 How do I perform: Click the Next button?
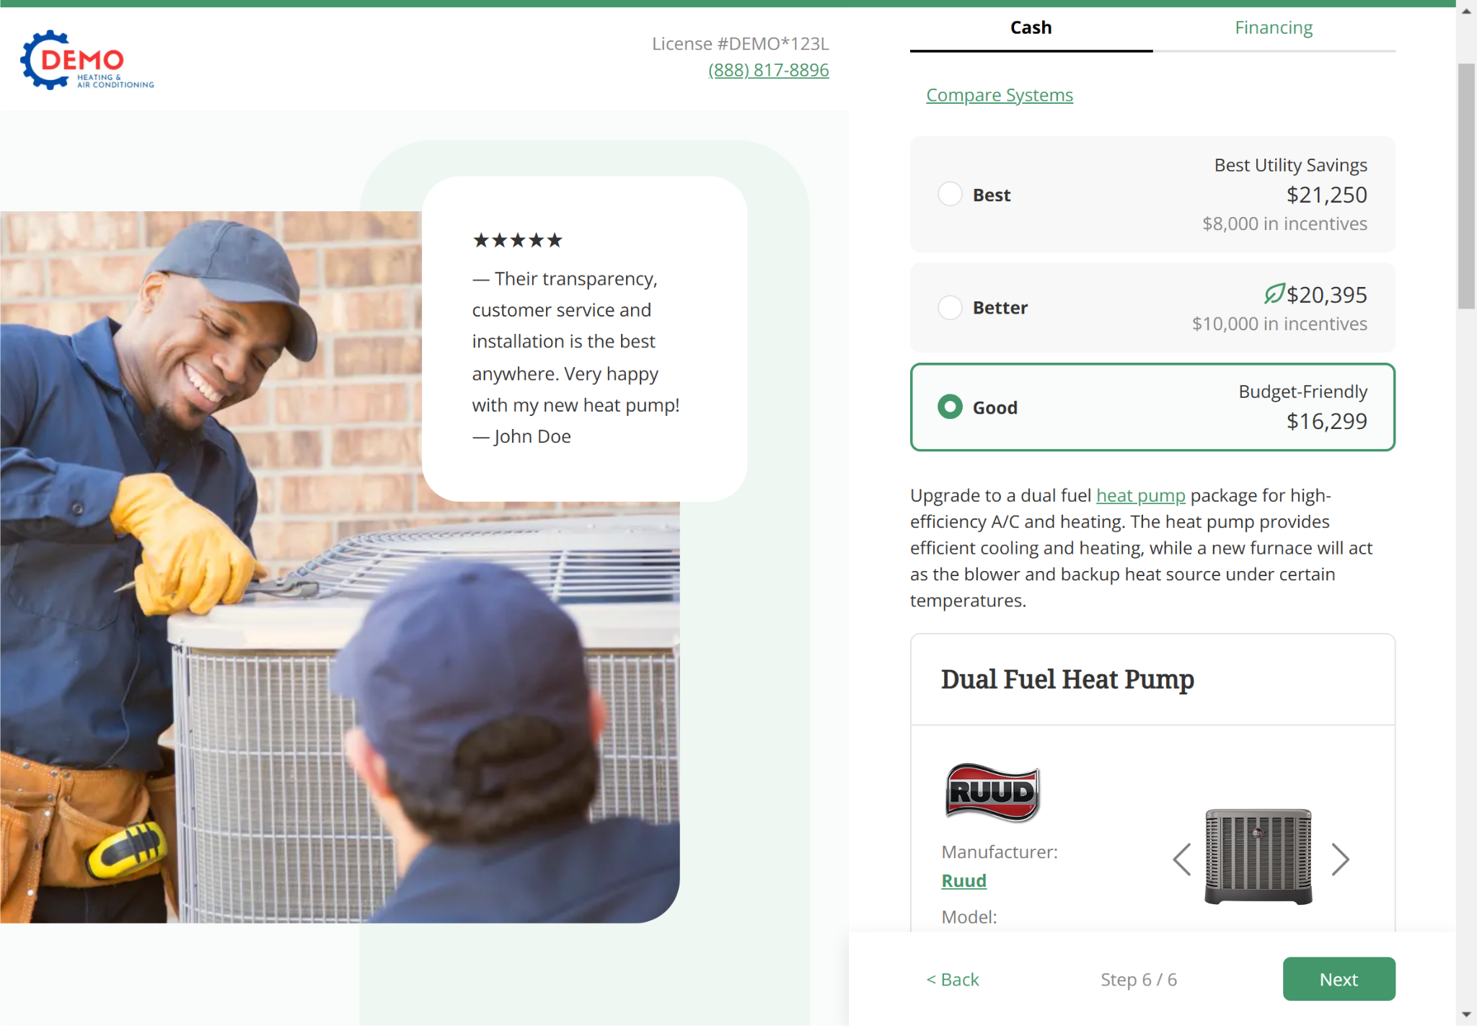(1339, 978)
